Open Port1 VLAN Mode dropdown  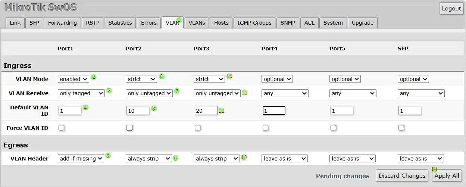(74, 79)
